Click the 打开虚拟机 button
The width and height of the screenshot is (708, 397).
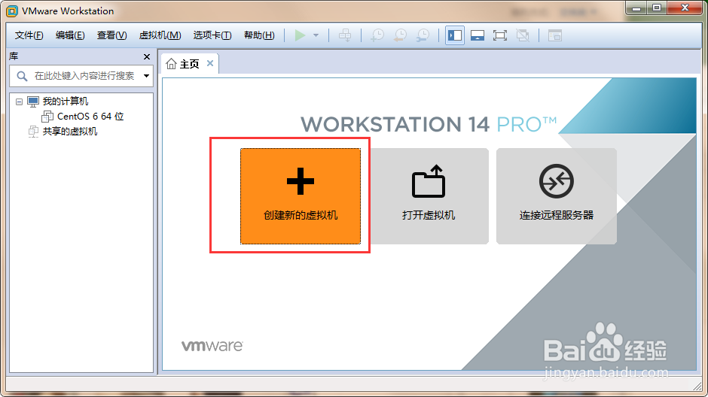429,196
